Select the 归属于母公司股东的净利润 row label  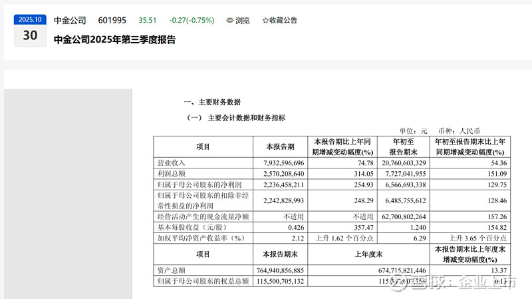point(199,185)
